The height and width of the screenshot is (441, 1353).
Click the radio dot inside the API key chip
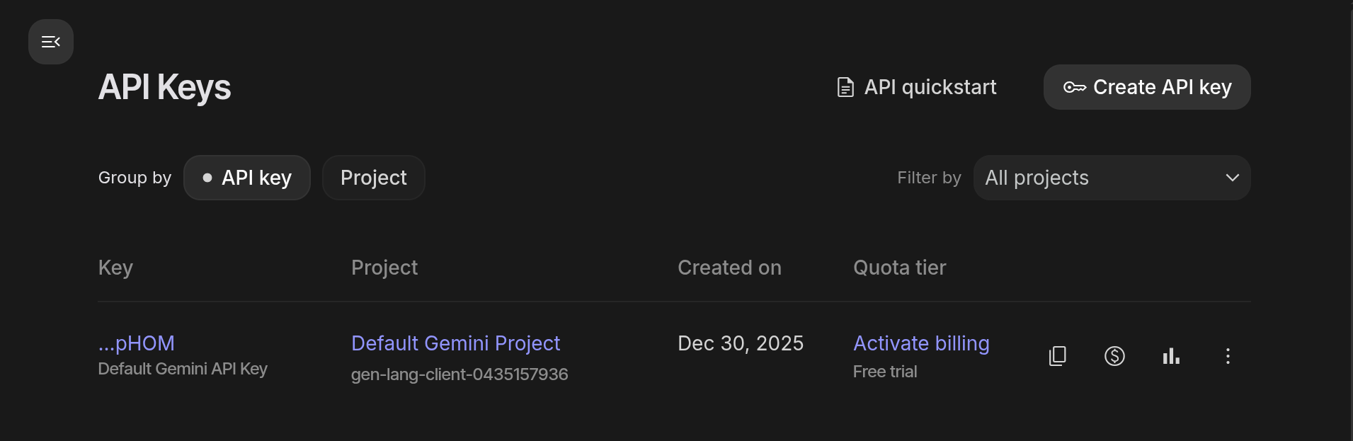pos(207,178)
